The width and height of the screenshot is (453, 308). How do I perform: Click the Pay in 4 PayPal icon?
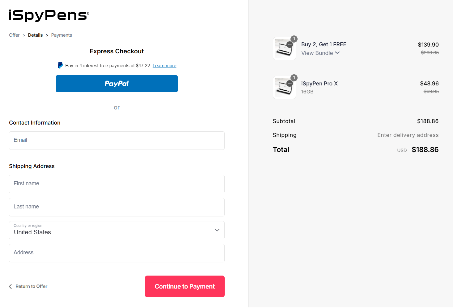pos(60,65)
